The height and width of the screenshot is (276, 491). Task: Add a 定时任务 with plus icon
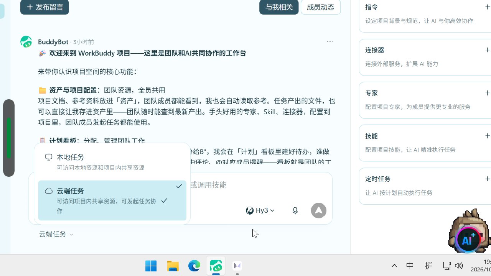pos(488,179)
